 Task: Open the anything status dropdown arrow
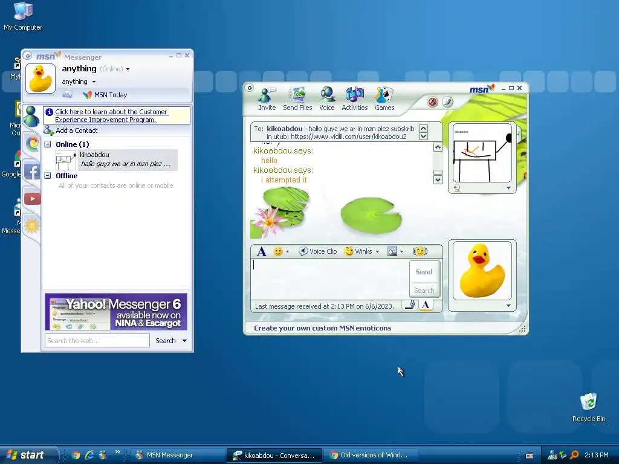tap(128, 69)
